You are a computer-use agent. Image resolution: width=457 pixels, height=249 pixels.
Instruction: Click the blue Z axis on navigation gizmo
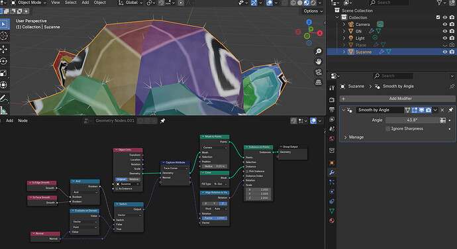[309, 22]
